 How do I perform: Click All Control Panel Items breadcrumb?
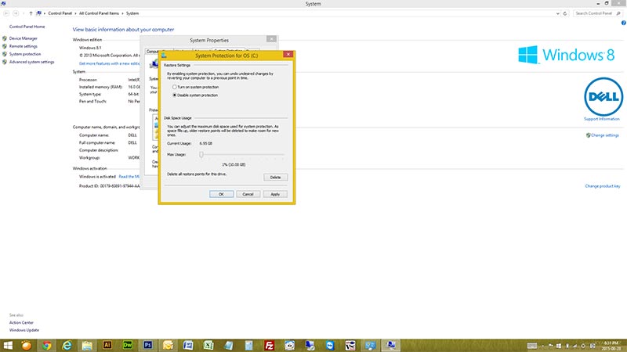click(99, 13)
